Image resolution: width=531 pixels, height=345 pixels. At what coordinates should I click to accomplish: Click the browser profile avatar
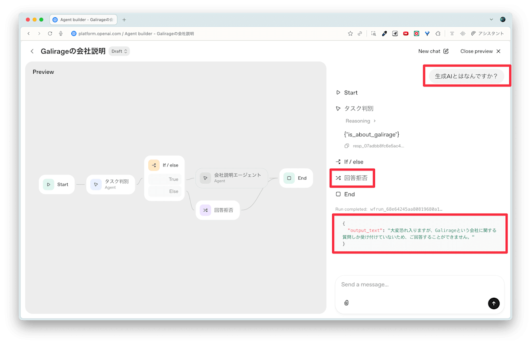(x=503, y=20)
